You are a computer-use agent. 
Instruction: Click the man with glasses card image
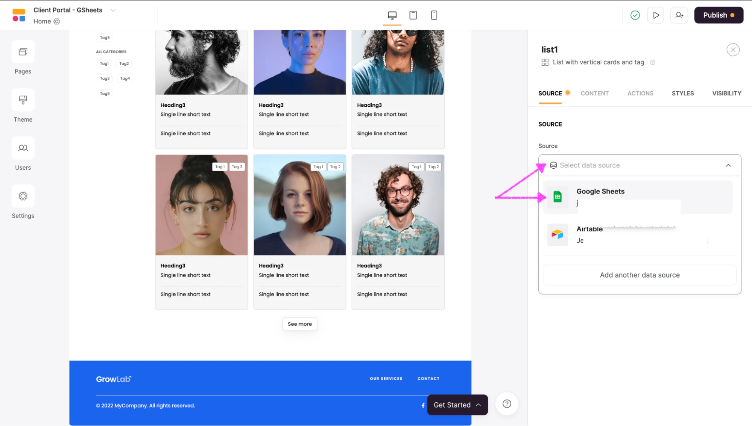pyautogui.click(x=398, y=205)
